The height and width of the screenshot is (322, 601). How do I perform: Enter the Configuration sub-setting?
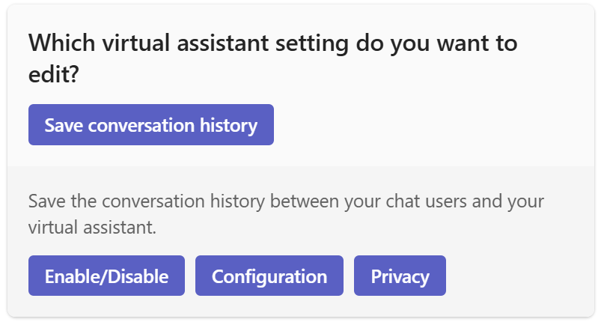tap(269, 276)
